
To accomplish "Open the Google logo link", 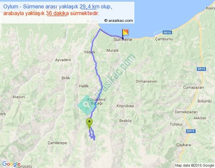I will pos(11,164).
